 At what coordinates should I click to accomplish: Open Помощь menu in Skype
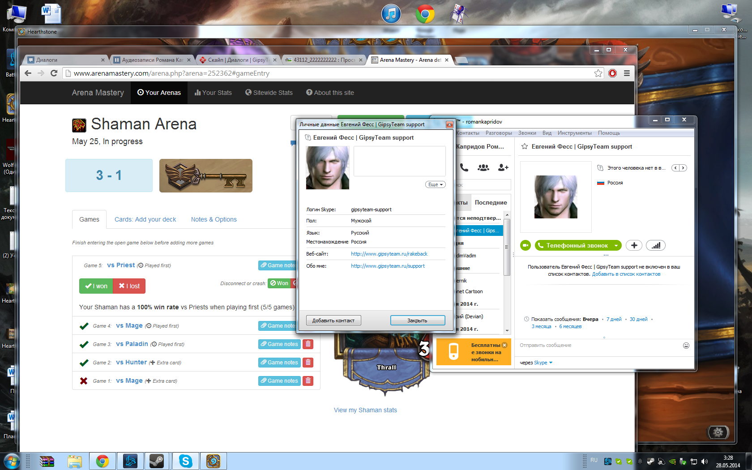(x=609, y=133)
